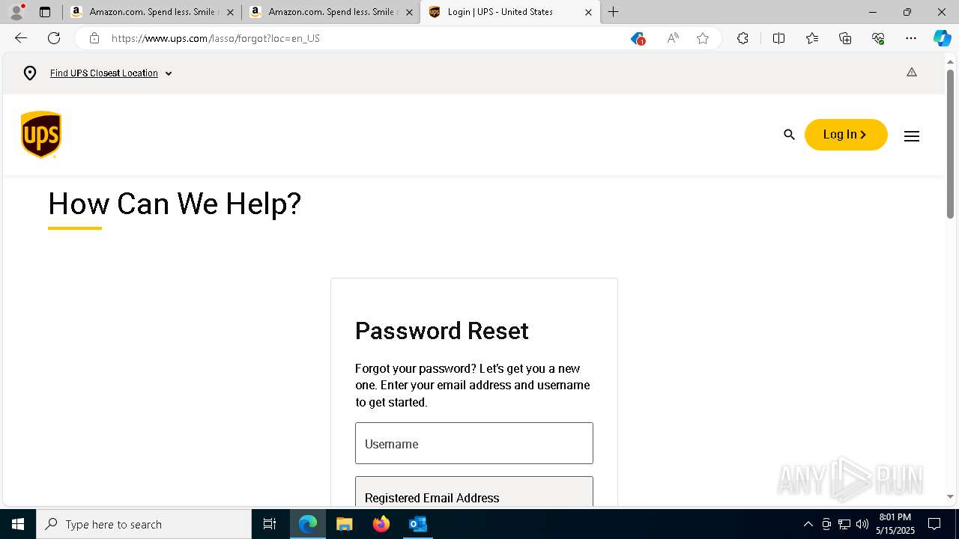The image size is (959, 539).
Task: Click the browser address bar URL
Action: pyautogui.click(x=216, y=38)
